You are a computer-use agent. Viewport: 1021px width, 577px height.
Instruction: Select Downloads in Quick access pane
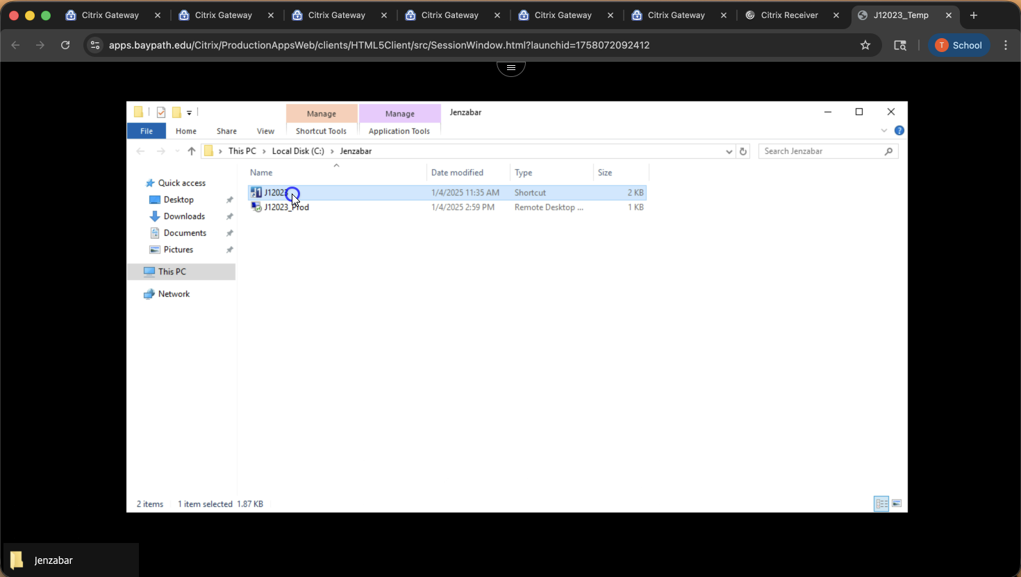pos(184,216)
